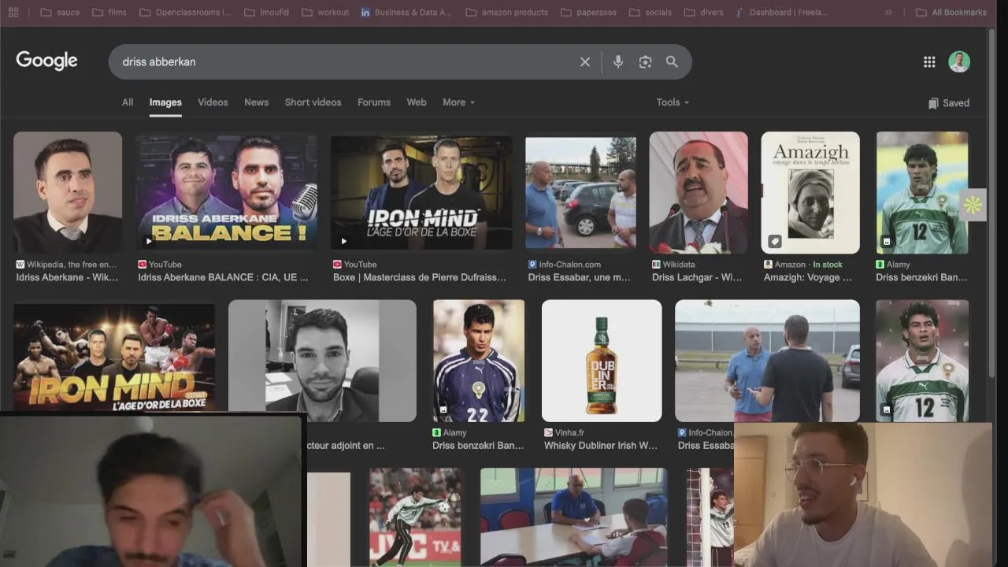This screenshot has height=567, width=1008.
Task: Open Driss Lachgar - Wi... title link
Action: click(x=697, y=277)
